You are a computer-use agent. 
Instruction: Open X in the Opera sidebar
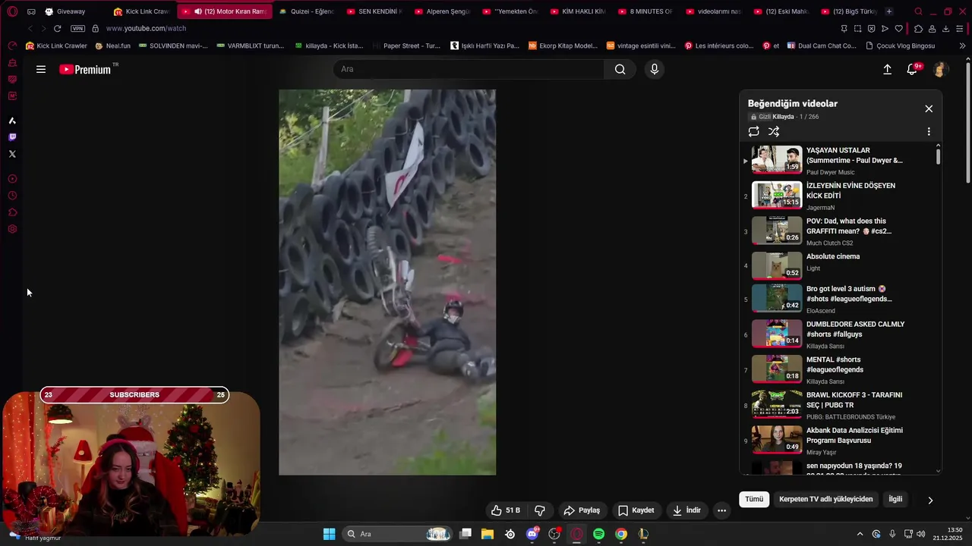(x=12, y=154)
